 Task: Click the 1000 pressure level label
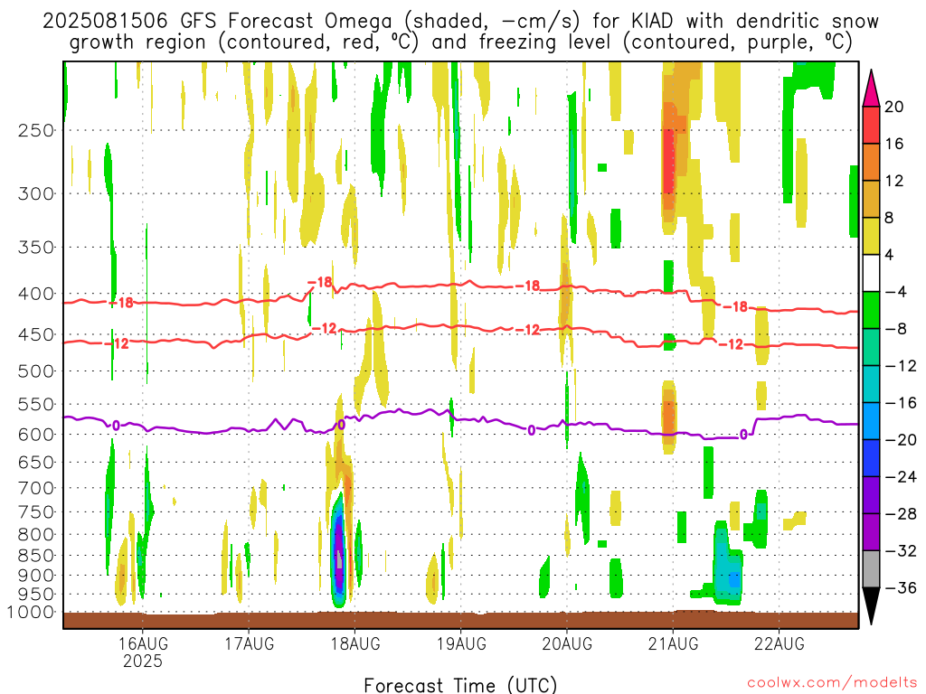tap(30, 613)
